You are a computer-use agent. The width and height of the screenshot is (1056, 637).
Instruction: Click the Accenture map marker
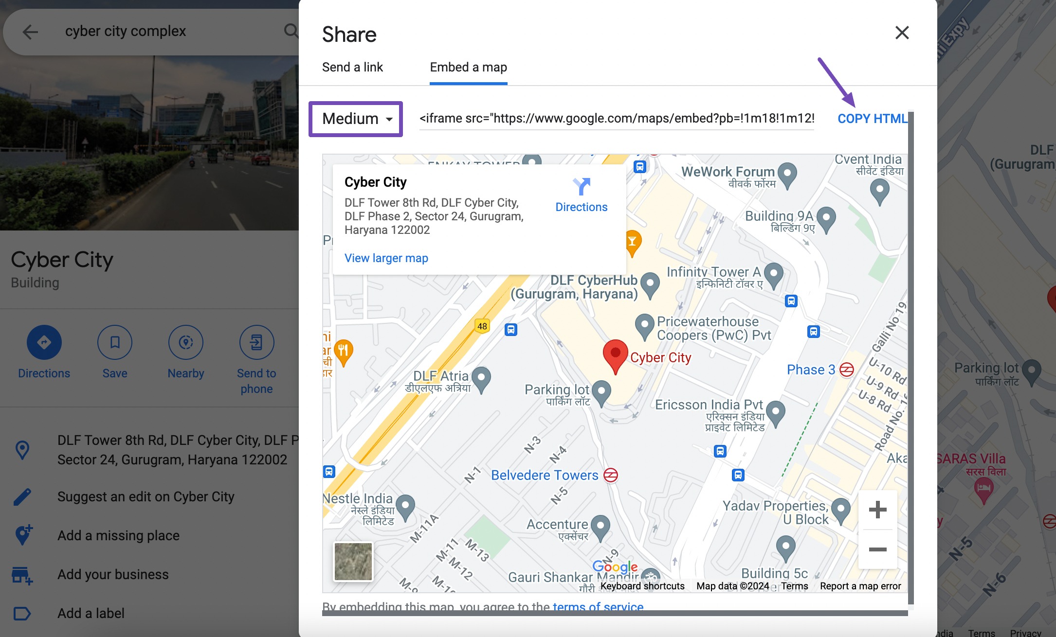coord(601,528)
